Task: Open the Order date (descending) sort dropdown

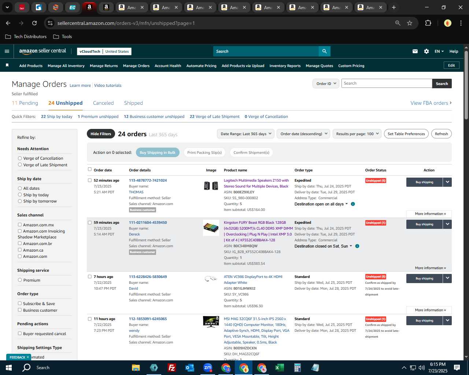Action: [303, 134]
